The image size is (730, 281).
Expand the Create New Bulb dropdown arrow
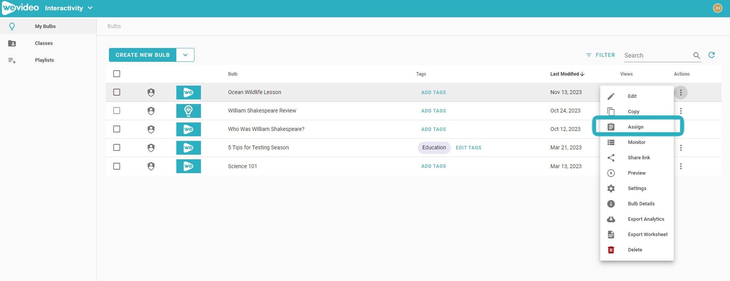pos(185,55)
